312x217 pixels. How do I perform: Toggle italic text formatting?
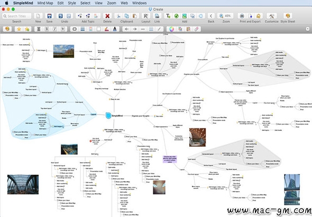[x=55, y=29]
